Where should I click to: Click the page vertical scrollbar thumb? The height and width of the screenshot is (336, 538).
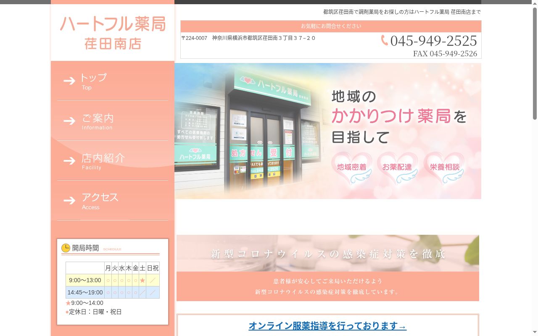535,63
